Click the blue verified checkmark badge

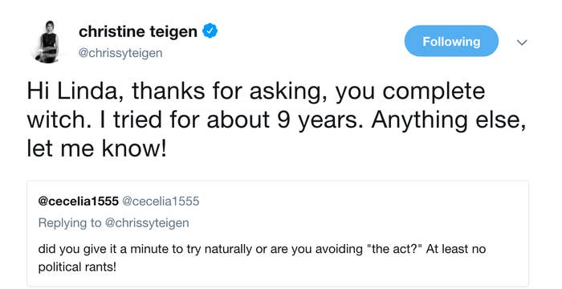[210, 31]
